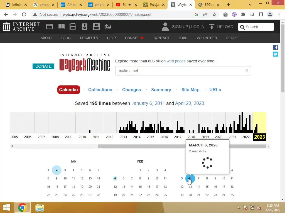Viewport: 285px width, 213px height.
Task: Clear the makma.net search field
Action: (x=247, y=70)
